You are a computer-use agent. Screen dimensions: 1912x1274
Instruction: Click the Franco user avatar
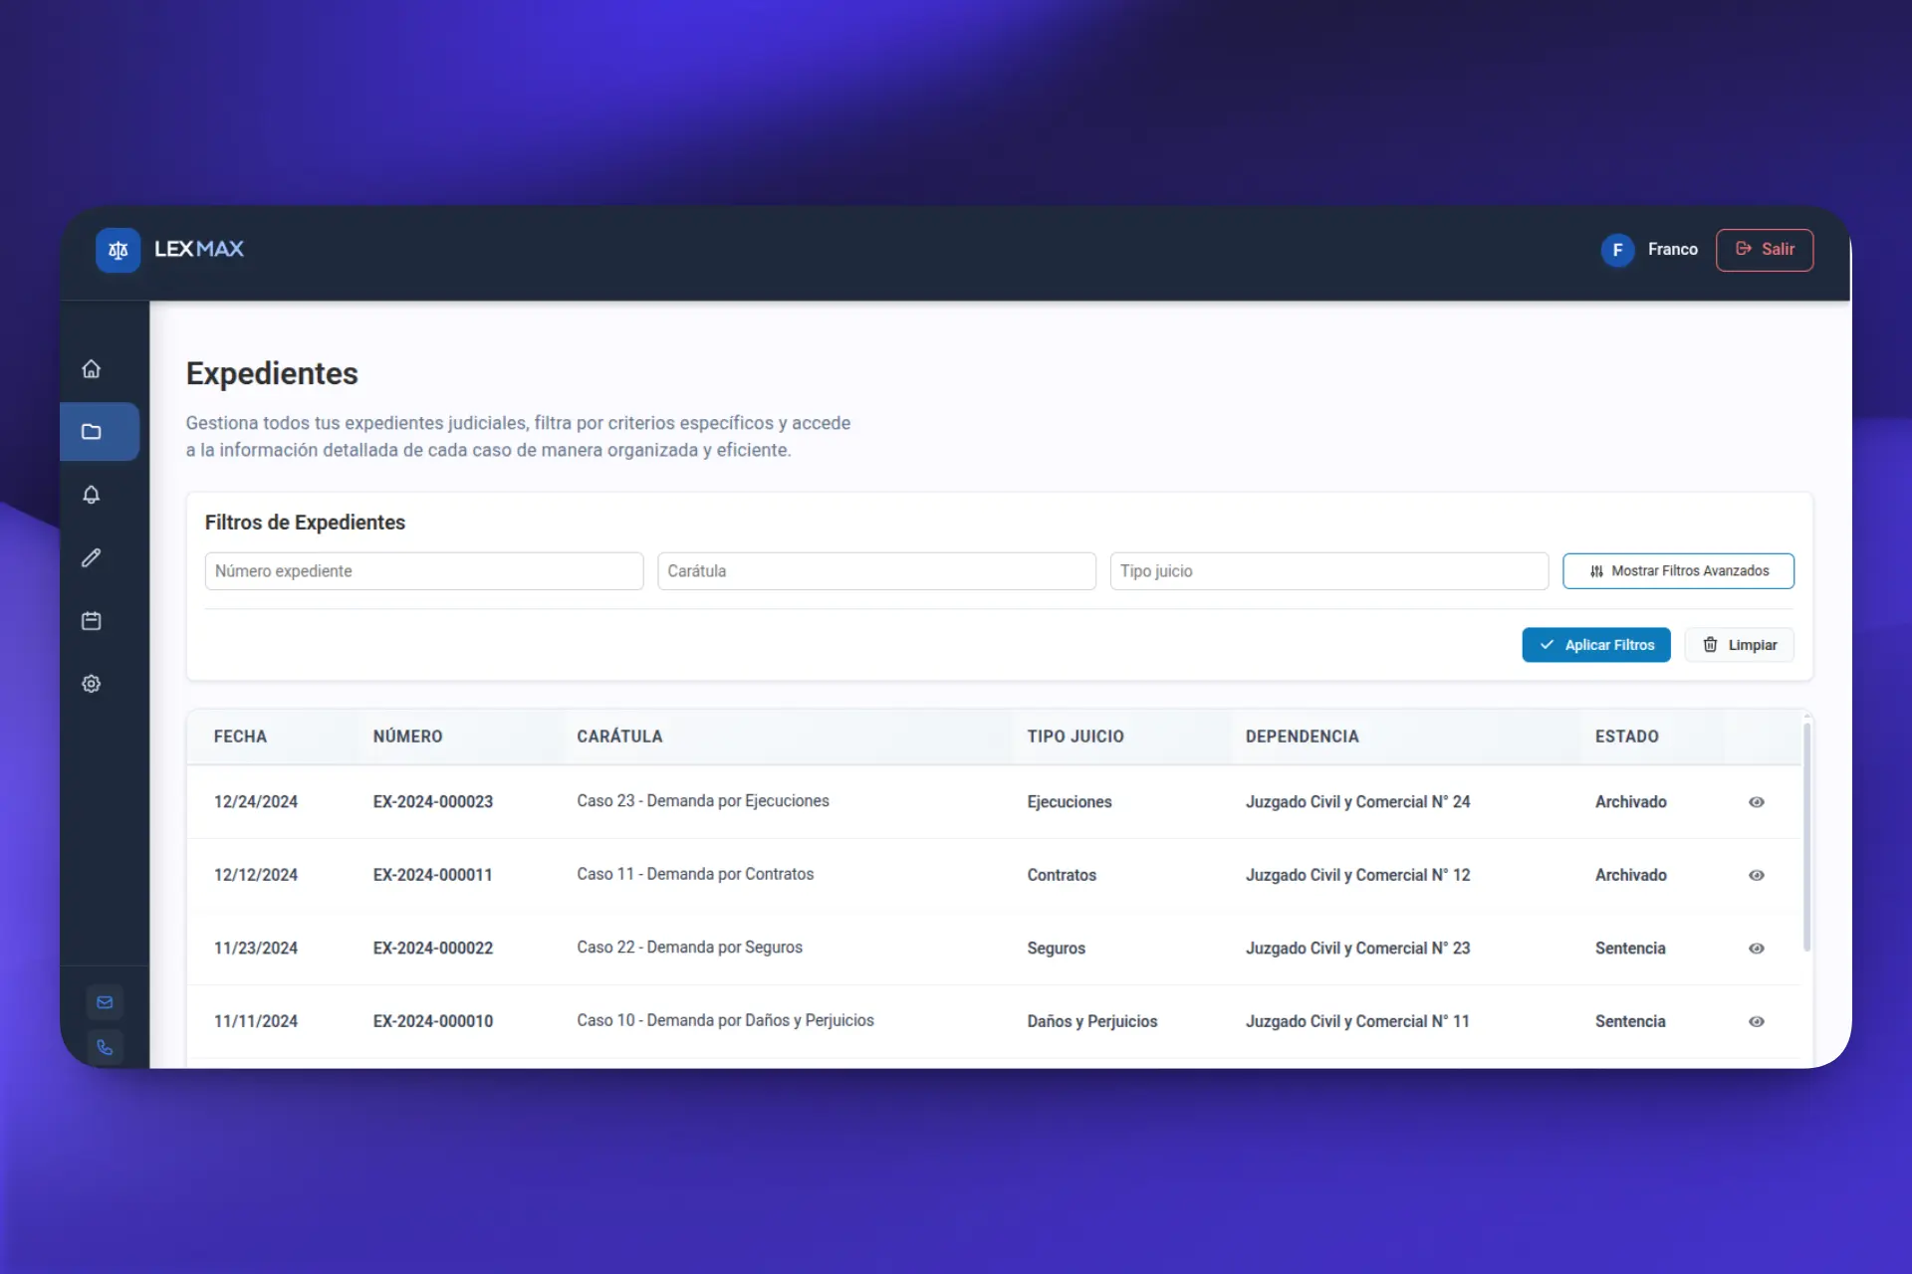[x=1617, y=250]
